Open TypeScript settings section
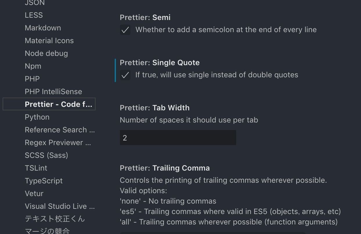Image resolution: width=361 pixels, height=234 pixels. tap(44, 181)
